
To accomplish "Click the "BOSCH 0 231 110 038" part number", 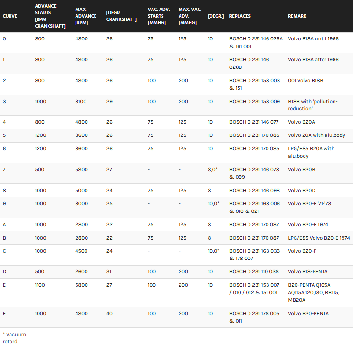I will [x=255, y=272].
